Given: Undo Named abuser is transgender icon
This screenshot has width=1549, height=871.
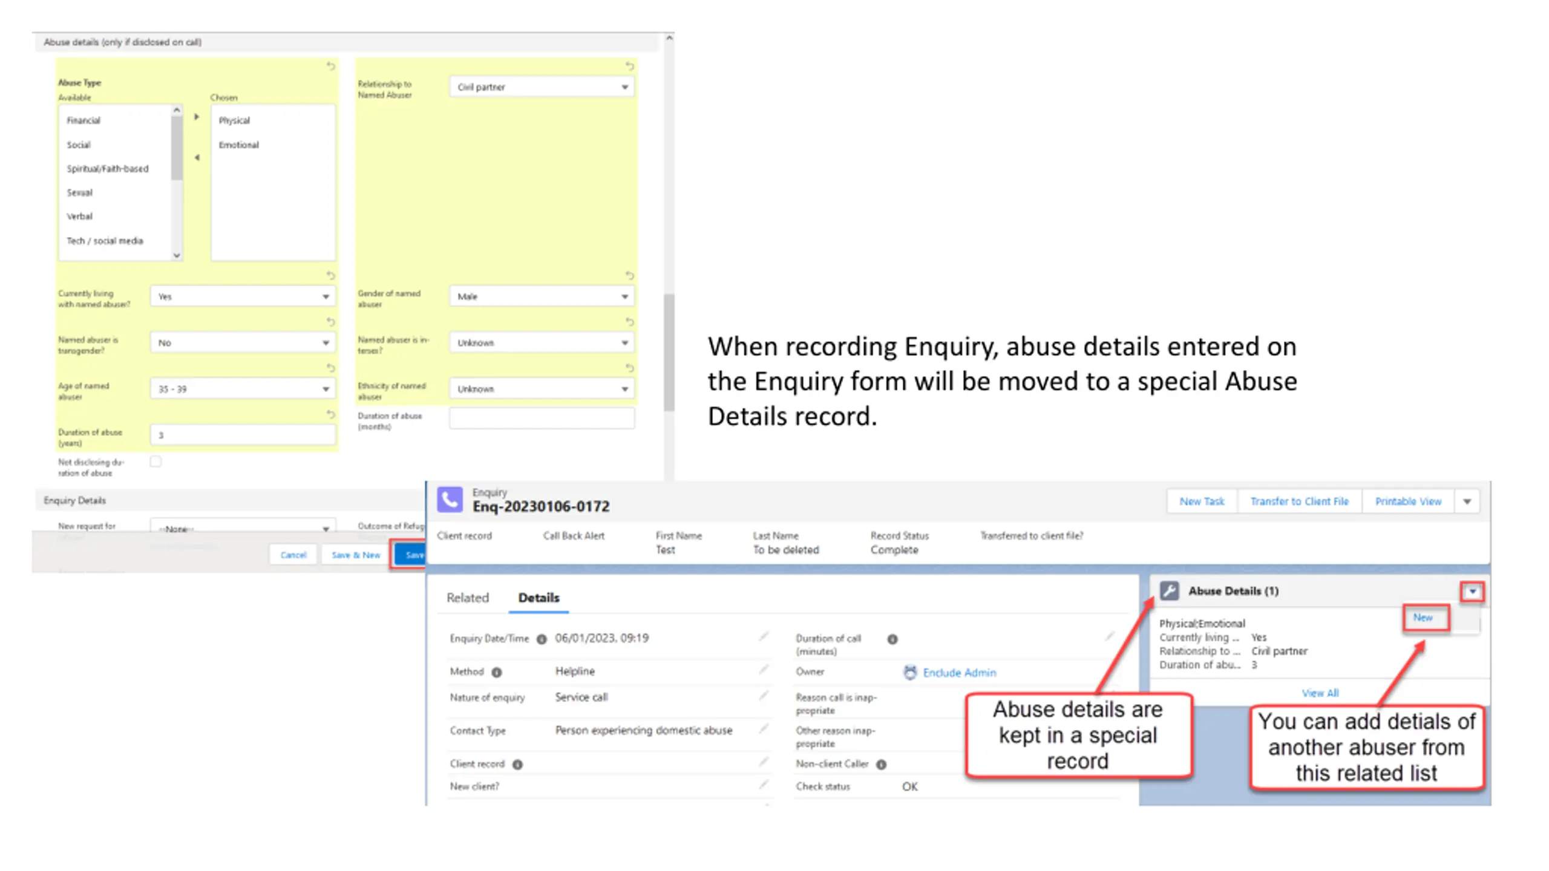Looking at the screenshot, I should [330, 321].
